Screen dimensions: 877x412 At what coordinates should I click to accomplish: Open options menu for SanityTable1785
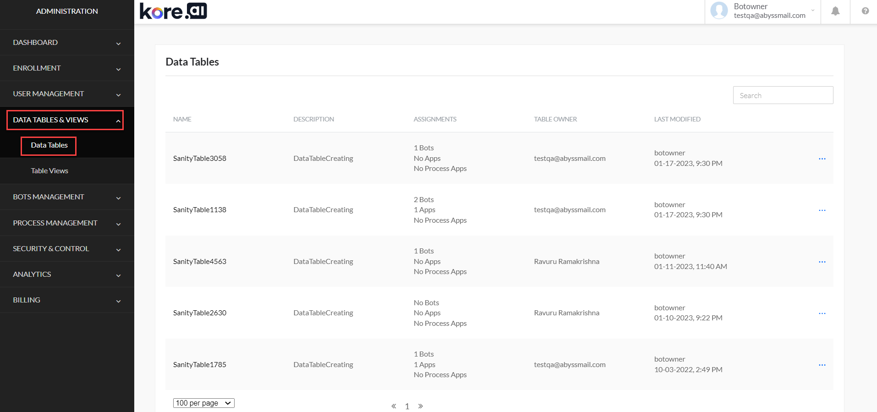822,365
